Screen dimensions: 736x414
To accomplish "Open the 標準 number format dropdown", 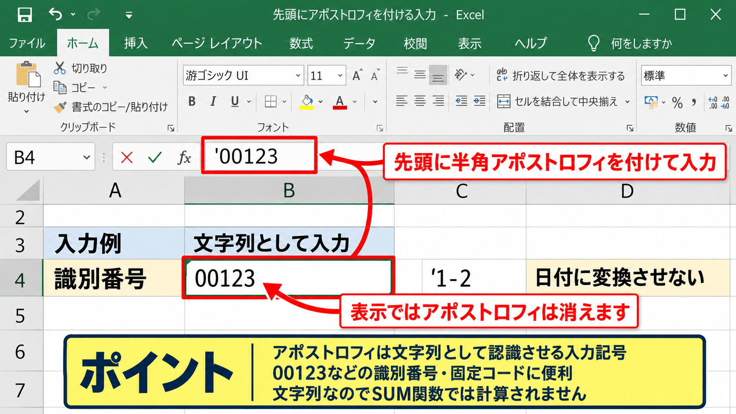I will [725, 76].
